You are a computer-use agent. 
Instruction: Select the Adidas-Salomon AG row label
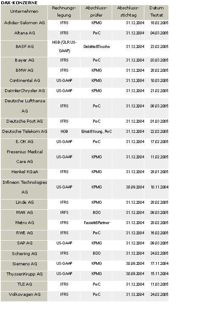(24, 23)
